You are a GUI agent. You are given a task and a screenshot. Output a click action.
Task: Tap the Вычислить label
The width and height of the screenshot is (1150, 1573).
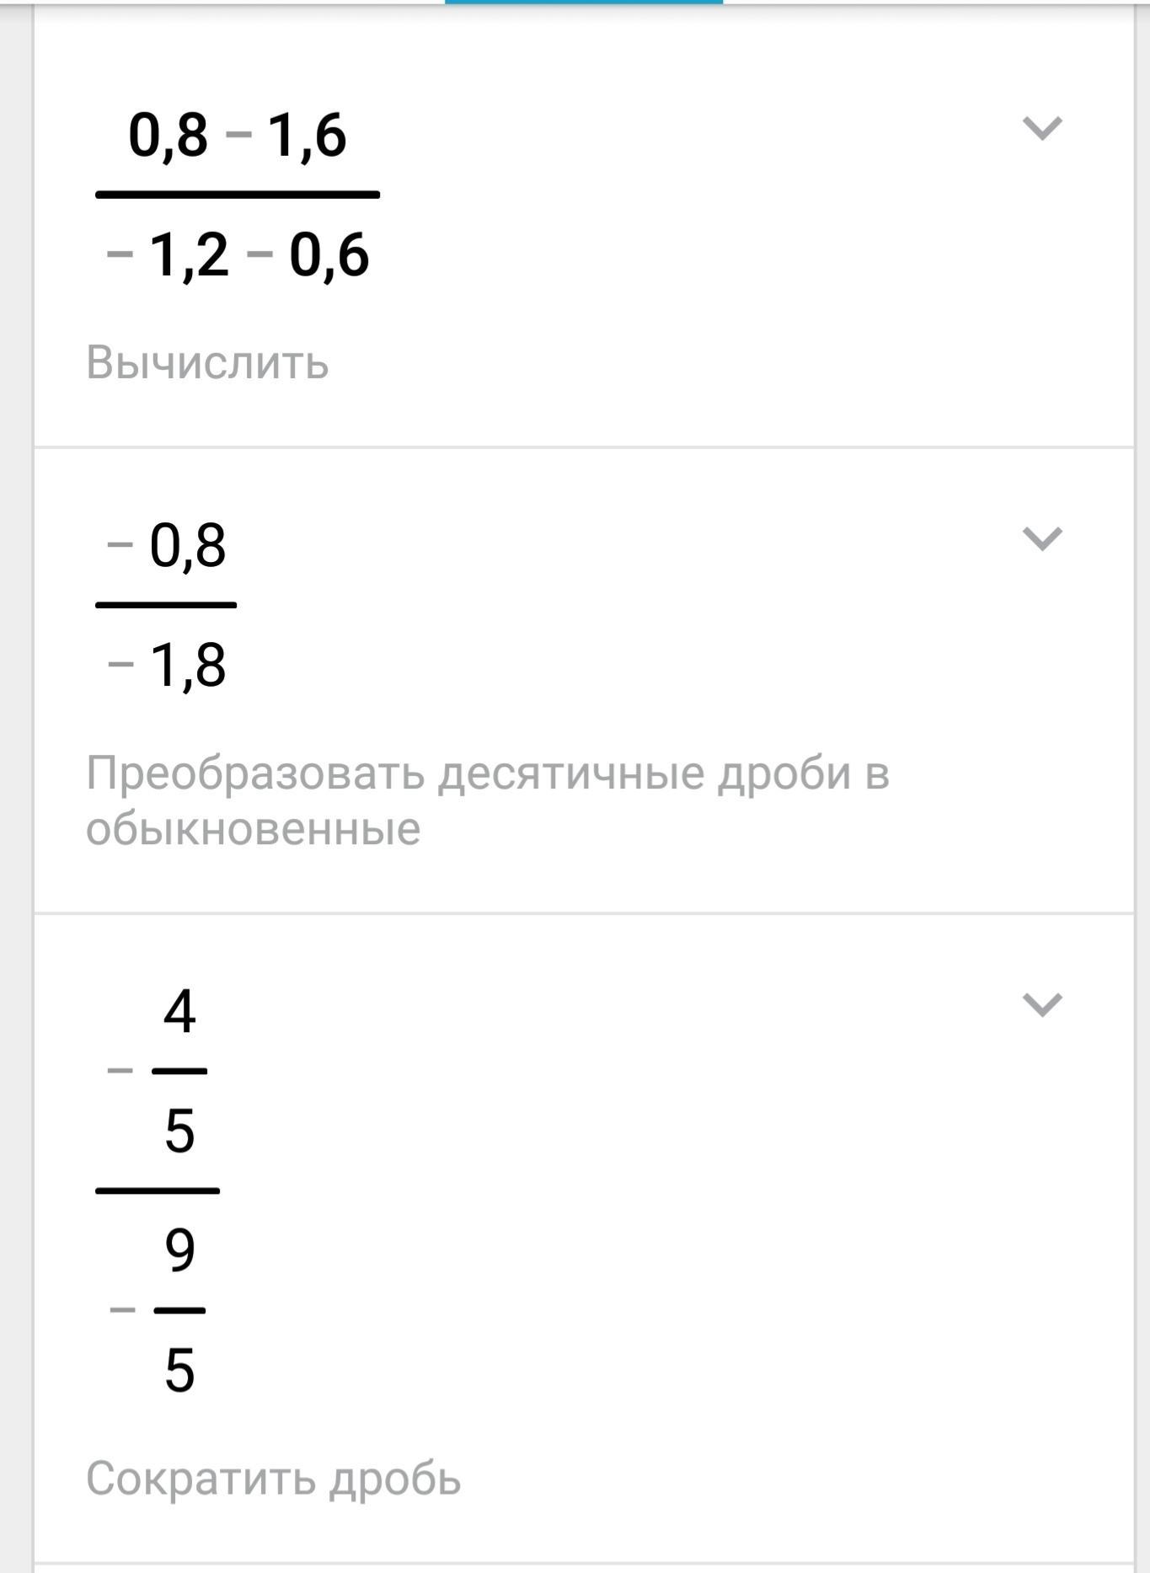point(207,362)
